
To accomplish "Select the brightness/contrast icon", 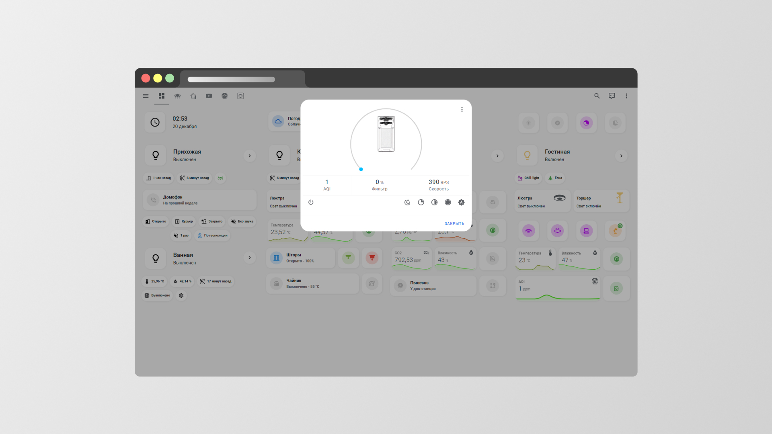I will point(434,202).
